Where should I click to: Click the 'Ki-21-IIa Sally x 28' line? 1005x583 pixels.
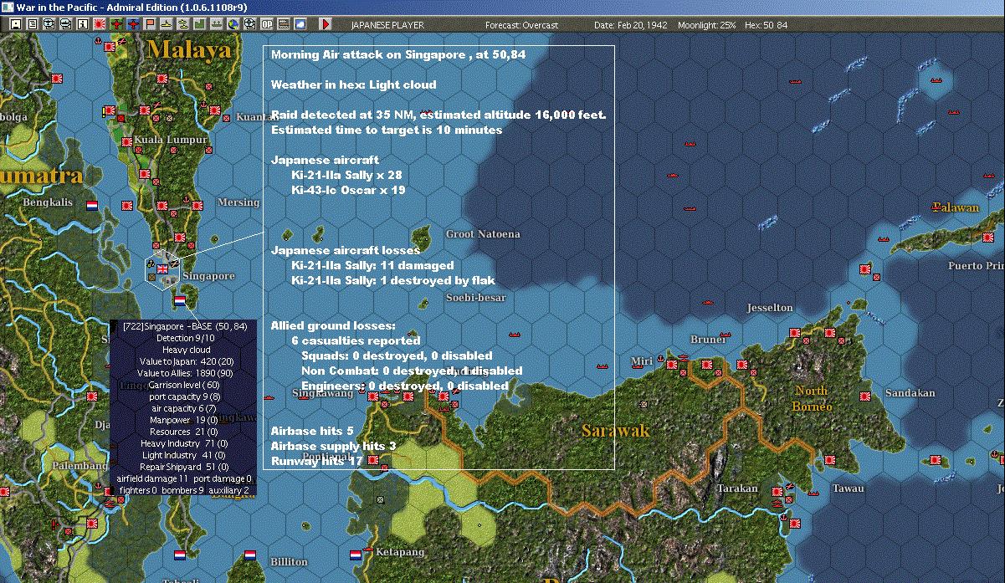pos(346,175)
